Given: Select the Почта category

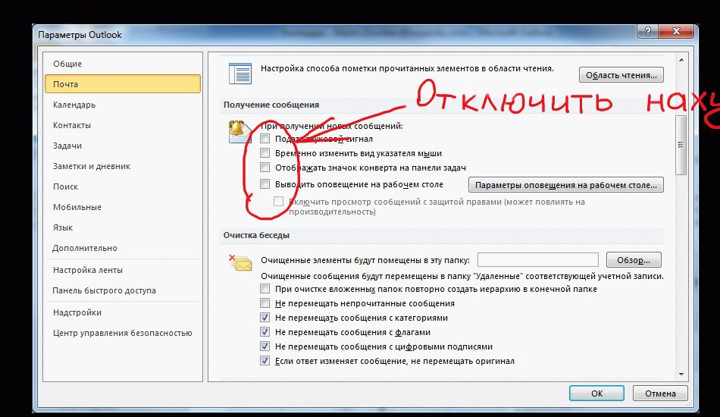Looking at the screenshot, I should pyautogui.click(x=123, y=84).
